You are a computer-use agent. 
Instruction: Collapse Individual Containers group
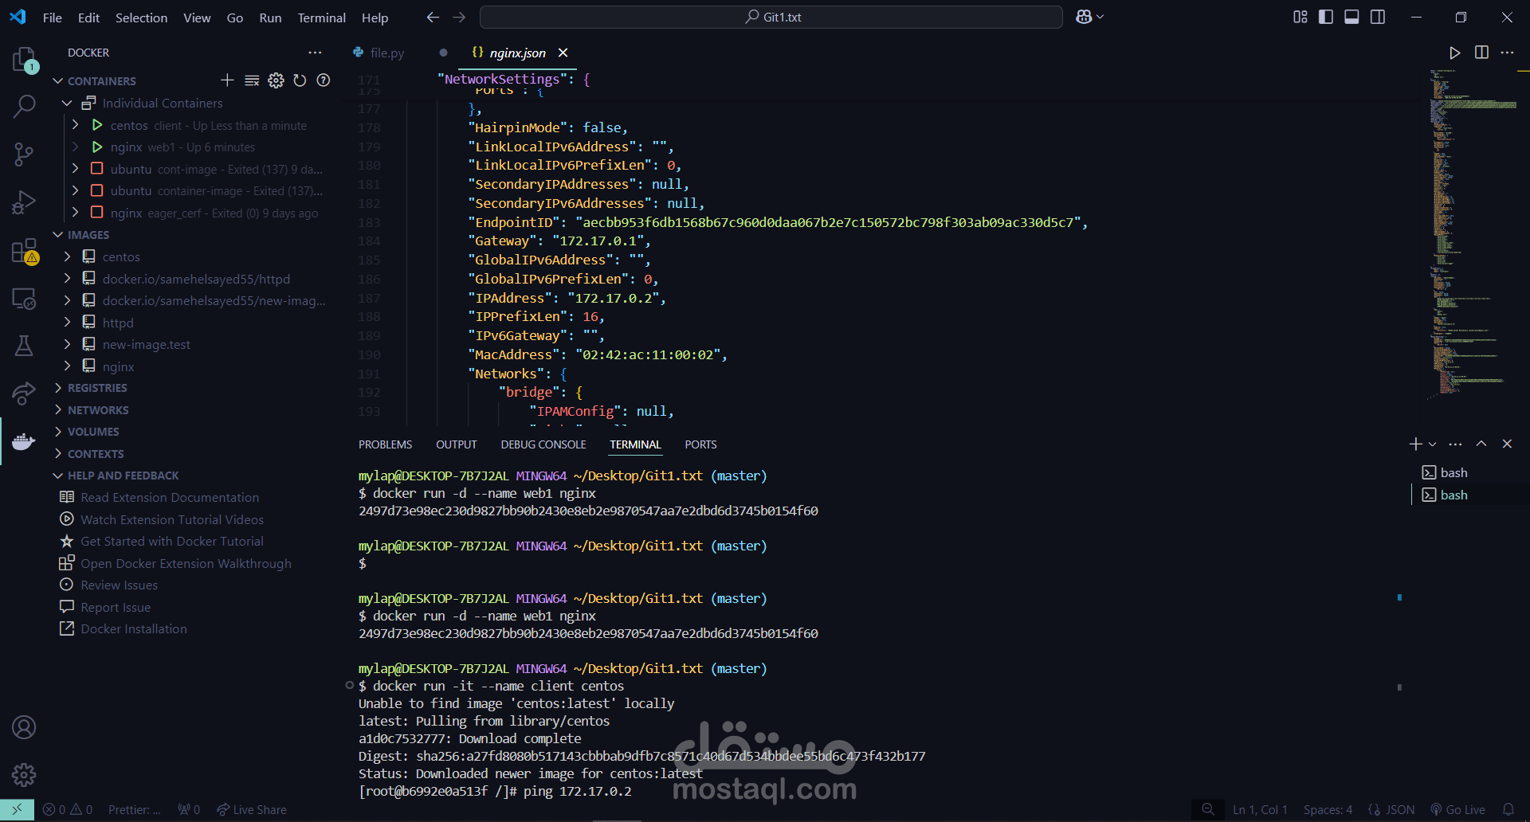pyautogui.click(x=67, y=103)
